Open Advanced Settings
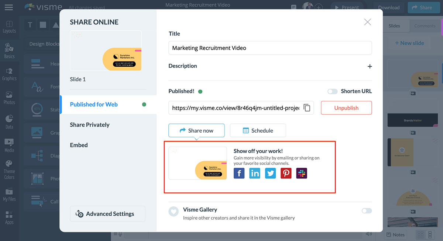This screenshot has height=241, width=443. pyautogui.click(x=107, y=214)
